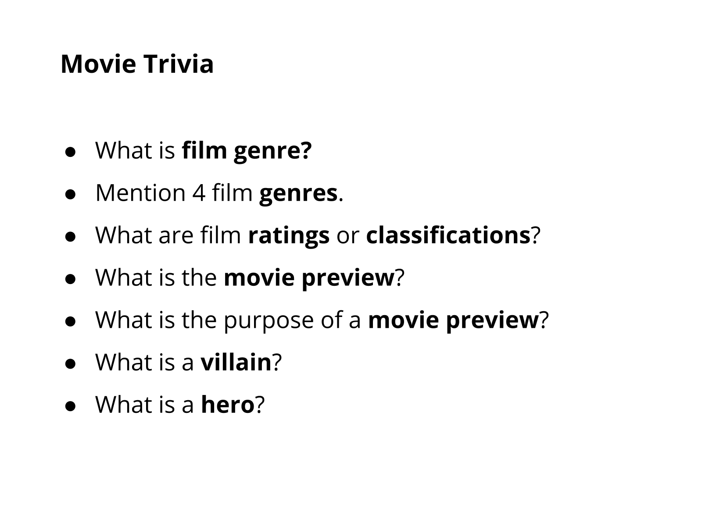Image resolution: width=702 pixels, height=526 pixels.
Task: Select the bold word "genres"
Action: [x=298, y=193]
